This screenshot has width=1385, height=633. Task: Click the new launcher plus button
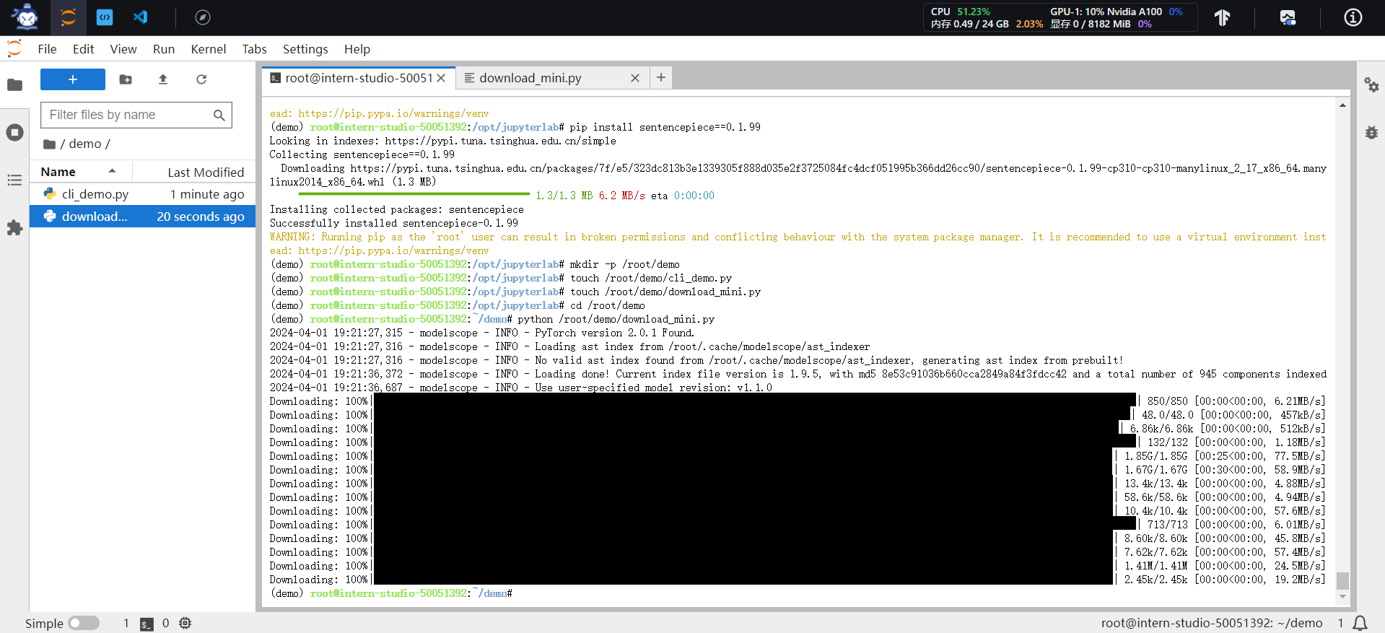(x=72, y=79)
